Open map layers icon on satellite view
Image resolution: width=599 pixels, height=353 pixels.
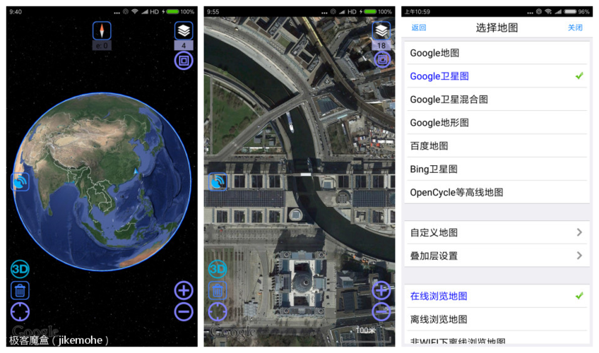tap(381, 30)
